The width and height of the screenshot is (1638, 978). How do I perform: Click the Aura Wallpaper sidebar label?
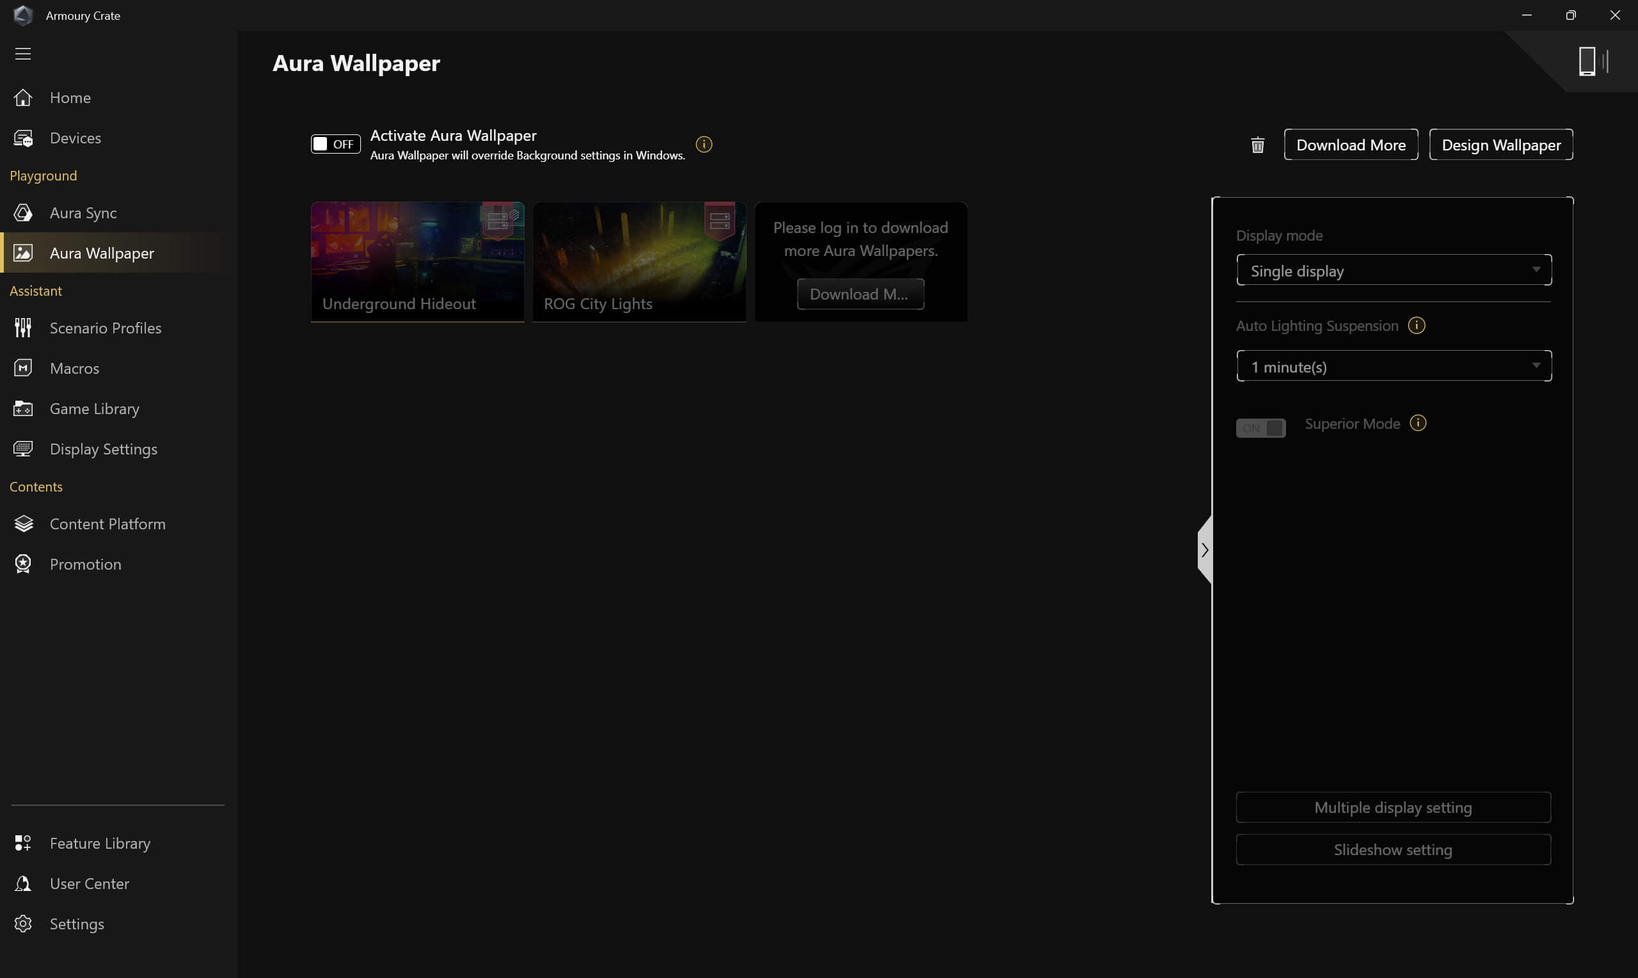click(102, 253)
